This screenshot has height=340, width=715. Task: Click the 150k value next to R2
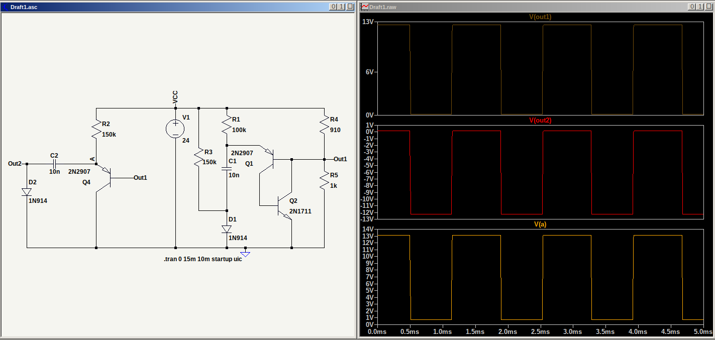[x=109, y=135]
